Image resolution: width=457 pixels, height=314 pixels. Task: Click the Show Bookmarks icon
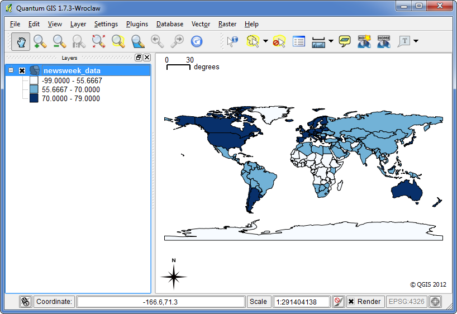tap(384, 41)
